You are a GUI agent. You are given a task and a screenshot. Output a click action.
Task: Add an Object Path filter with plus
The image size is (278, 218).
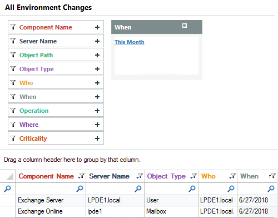click(x=97, y=55)
